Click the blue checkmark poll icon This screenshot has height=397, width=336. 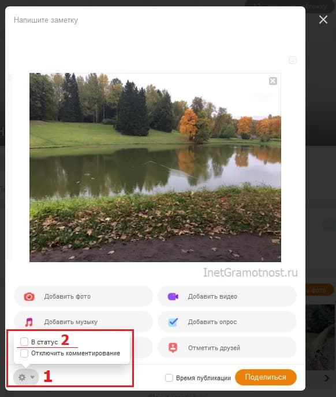(173, 322)
